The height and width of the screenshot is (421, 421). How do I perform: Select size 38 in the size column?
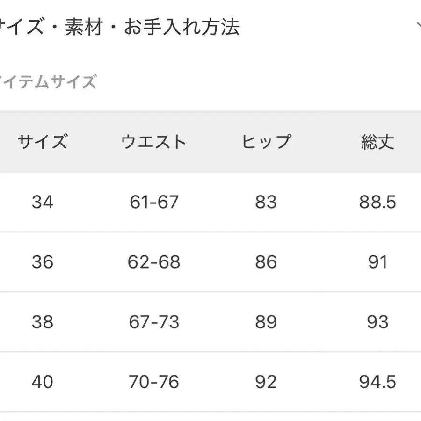tap(43, 322)
